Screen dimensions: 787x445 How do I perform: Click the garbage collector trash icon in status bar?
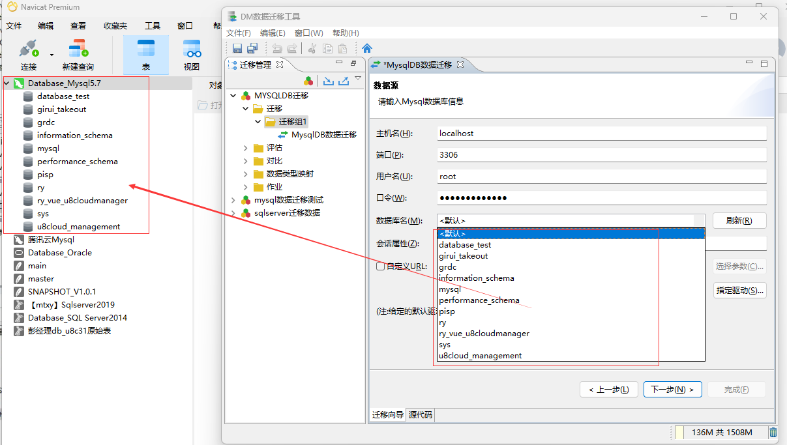[773, 432]
